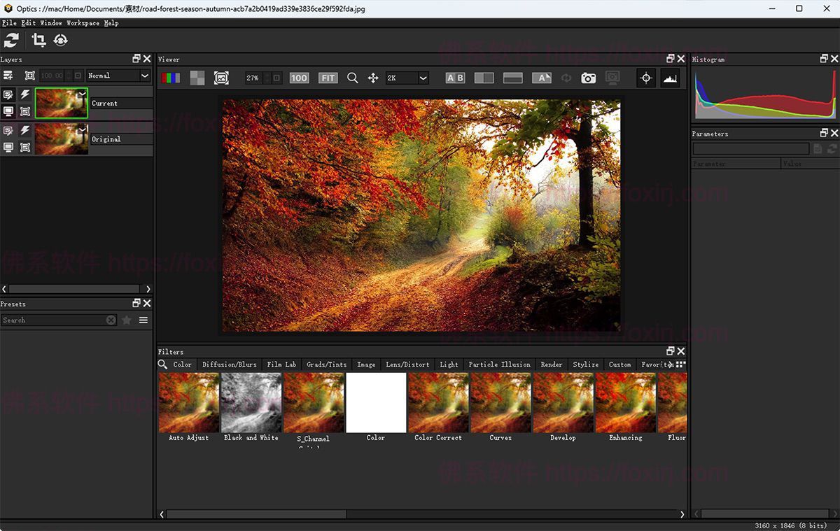Apply the Black and White filter thumbnail
The height and width of the screenshot is (531, 840).
coord(251,402)
